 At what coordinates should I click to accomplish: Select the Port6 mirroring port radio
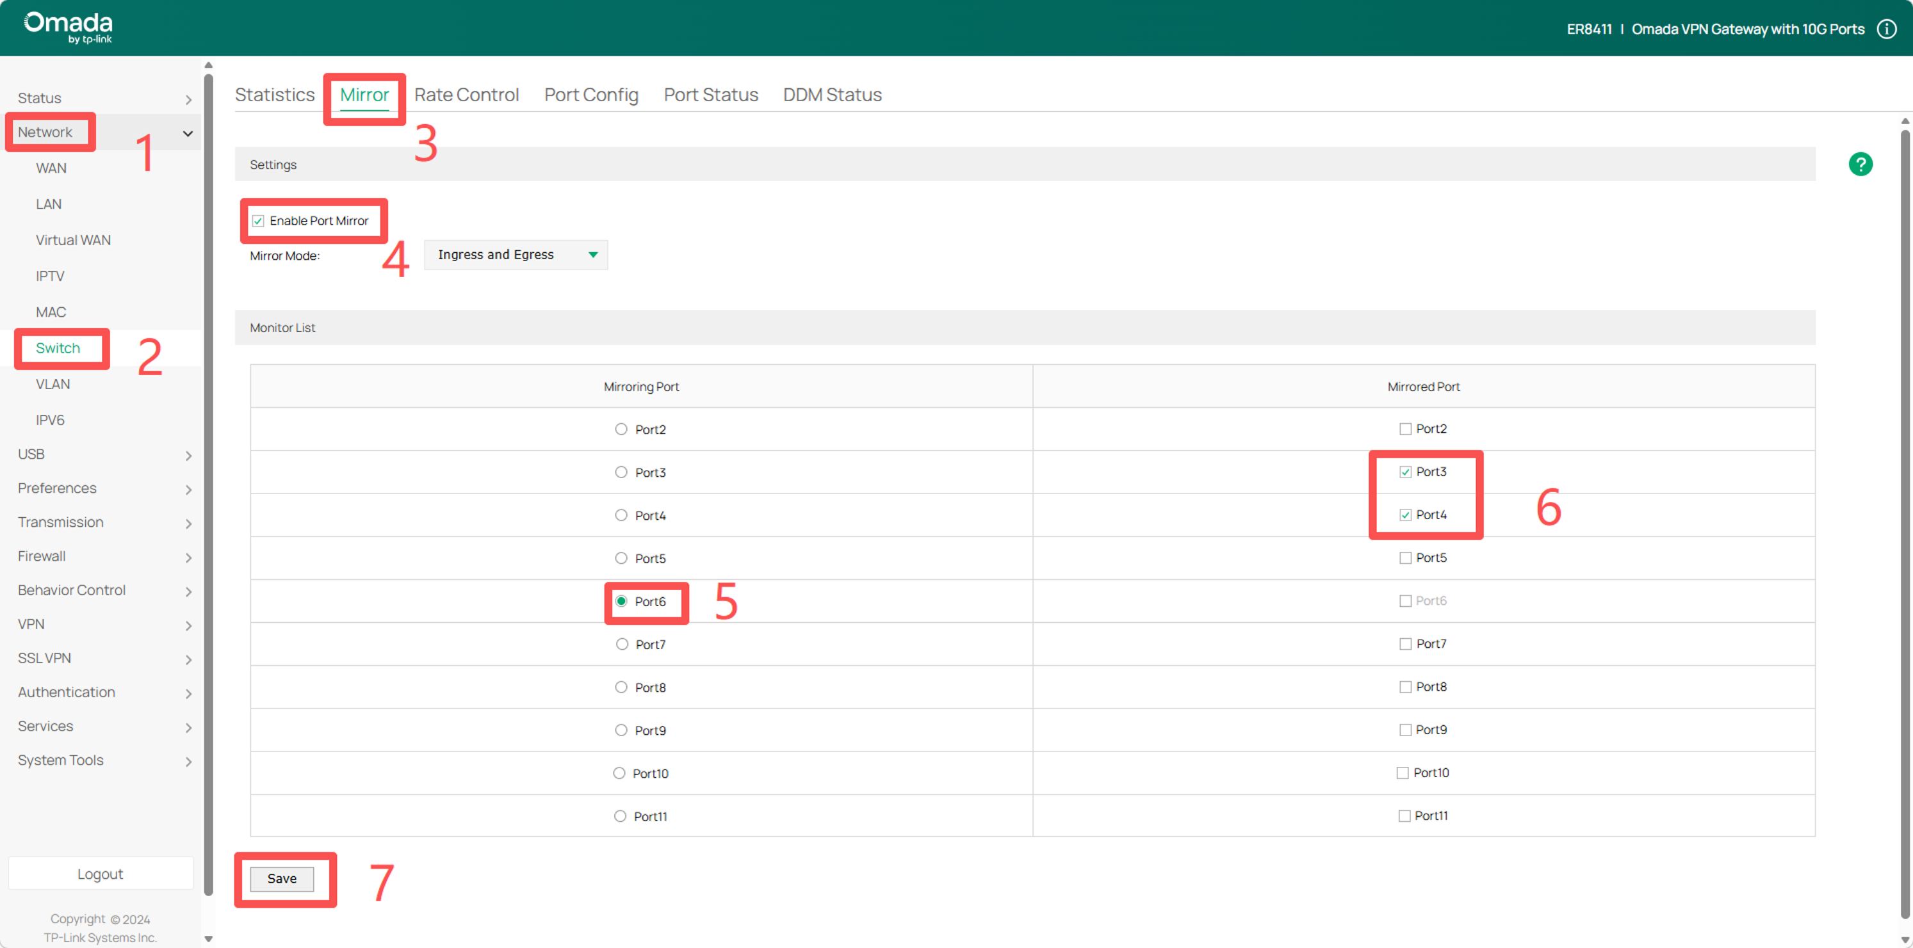(x=621, y=601)
